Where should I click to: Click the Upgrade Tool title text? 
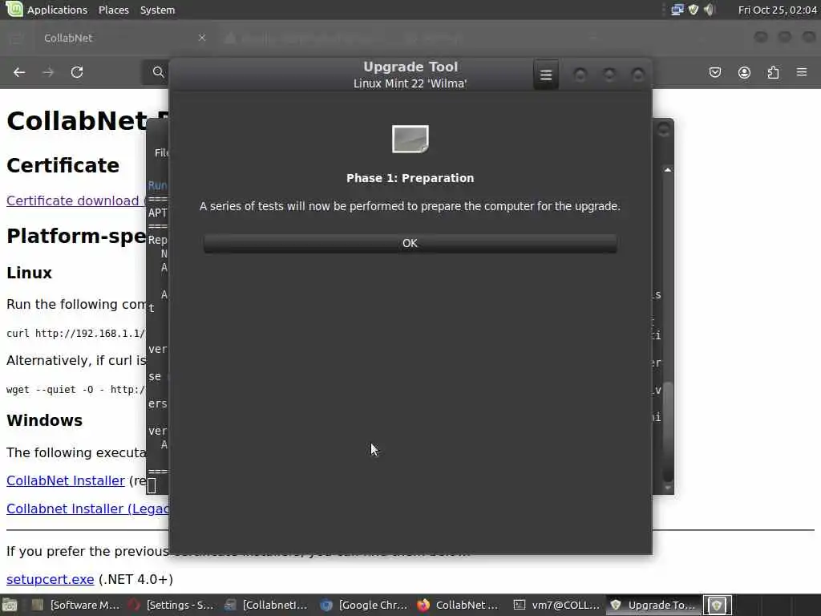[410, 67]
